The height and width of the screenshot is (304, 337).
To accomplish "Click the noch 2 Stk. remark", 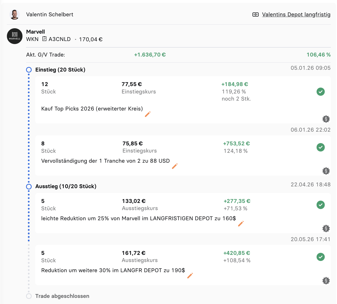I will click(x=236, y=99).
